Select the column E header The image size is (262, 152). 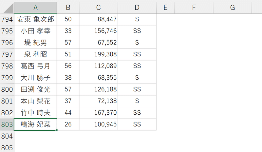click(x=165, y=8)
